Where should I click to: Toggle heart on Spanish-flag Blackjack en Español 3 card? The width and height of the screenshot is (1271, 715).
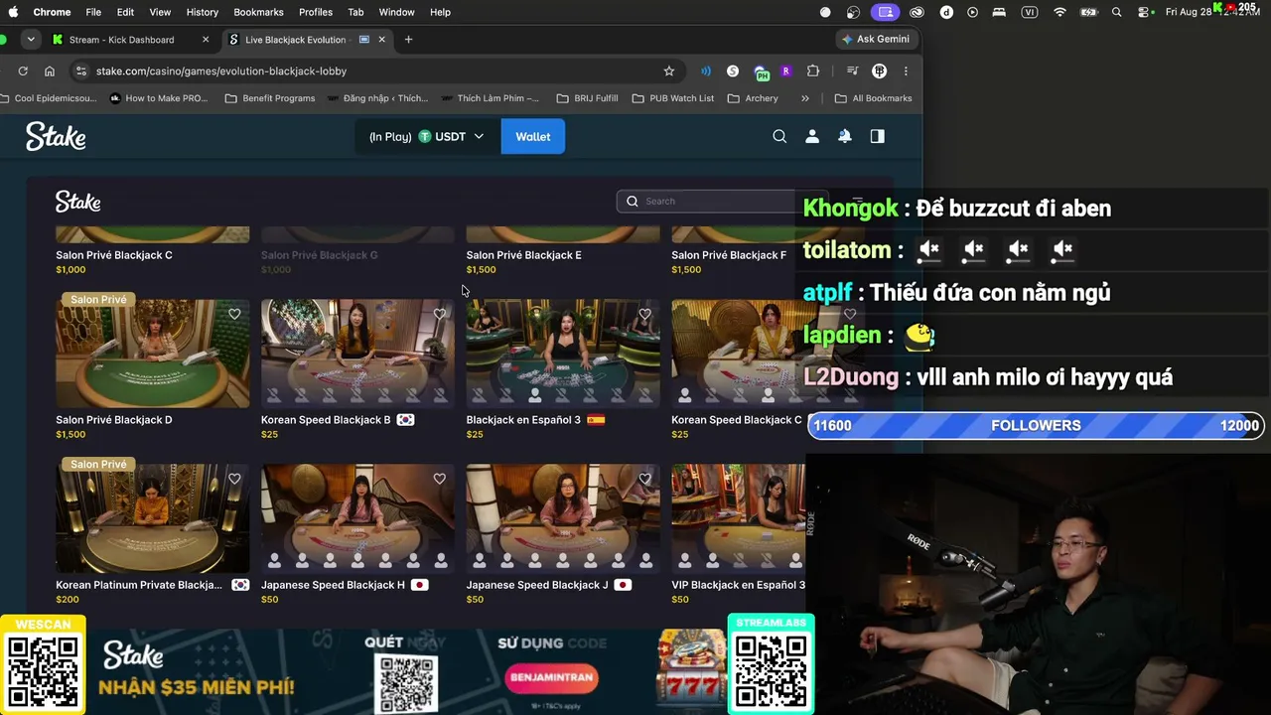[645, 314]
